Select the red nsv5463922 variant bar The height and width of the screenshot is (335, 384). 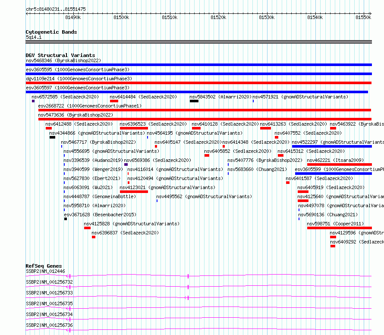point(333,128)
